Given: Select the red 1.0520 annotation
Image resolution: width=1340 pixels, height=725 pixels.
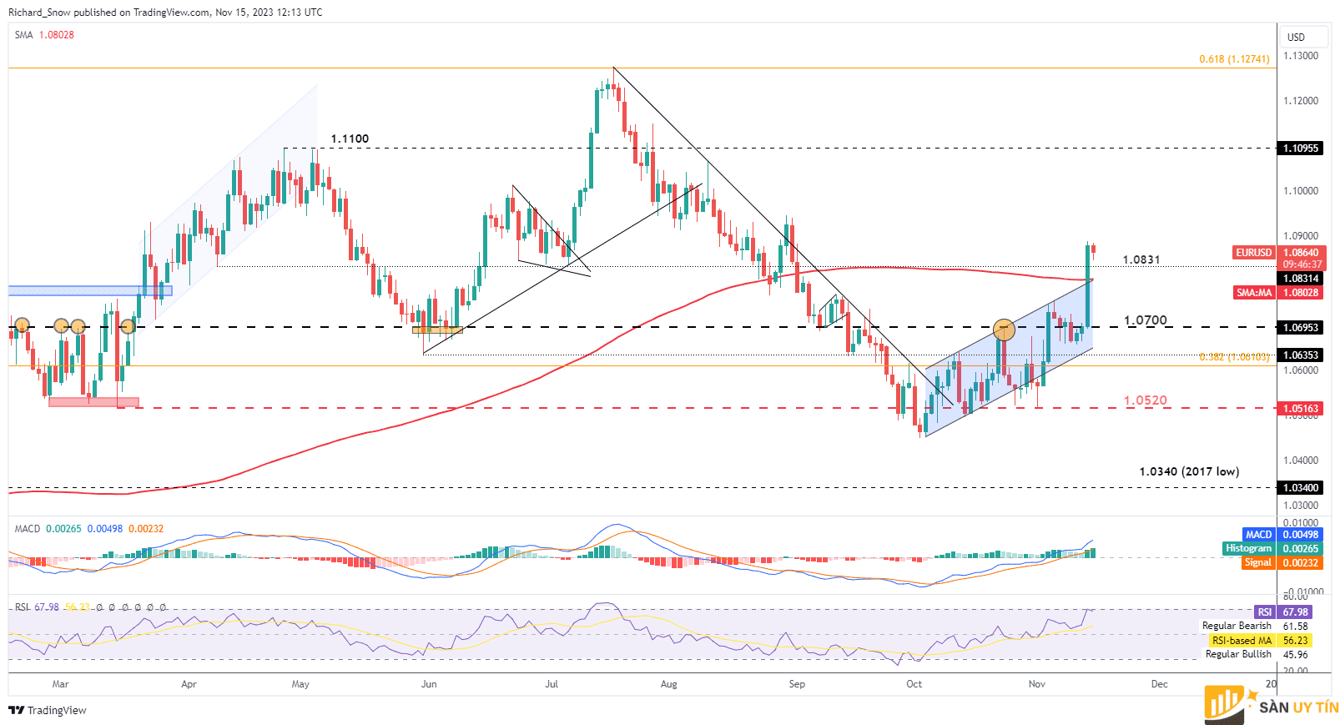Looking at the screenshot, I should pos(1146,400).
